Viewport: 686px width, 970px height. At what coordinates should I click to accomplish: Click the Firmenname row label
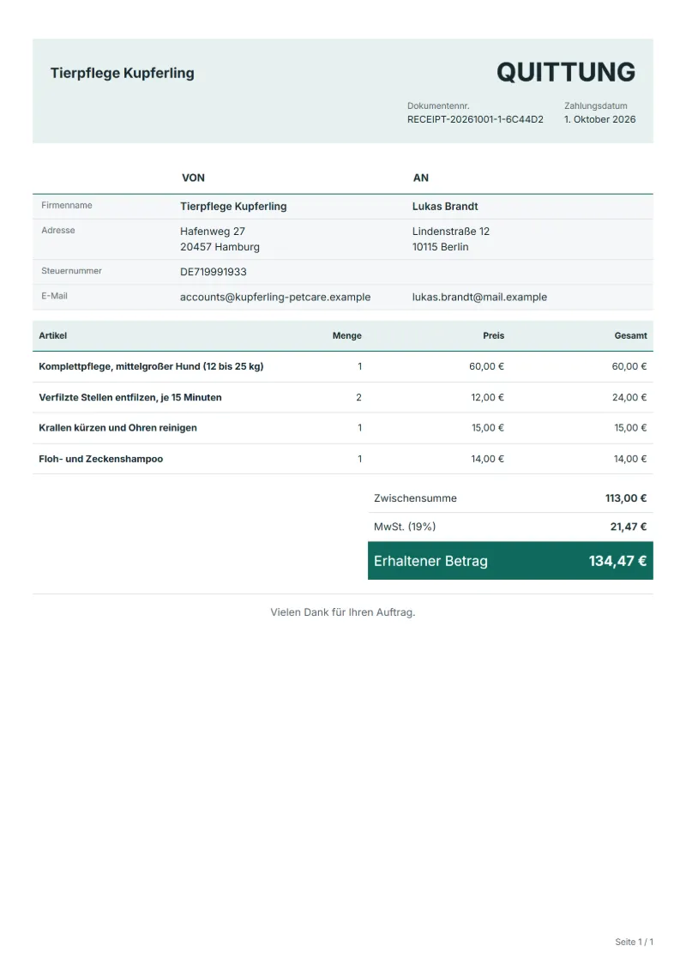coord(67,205)
